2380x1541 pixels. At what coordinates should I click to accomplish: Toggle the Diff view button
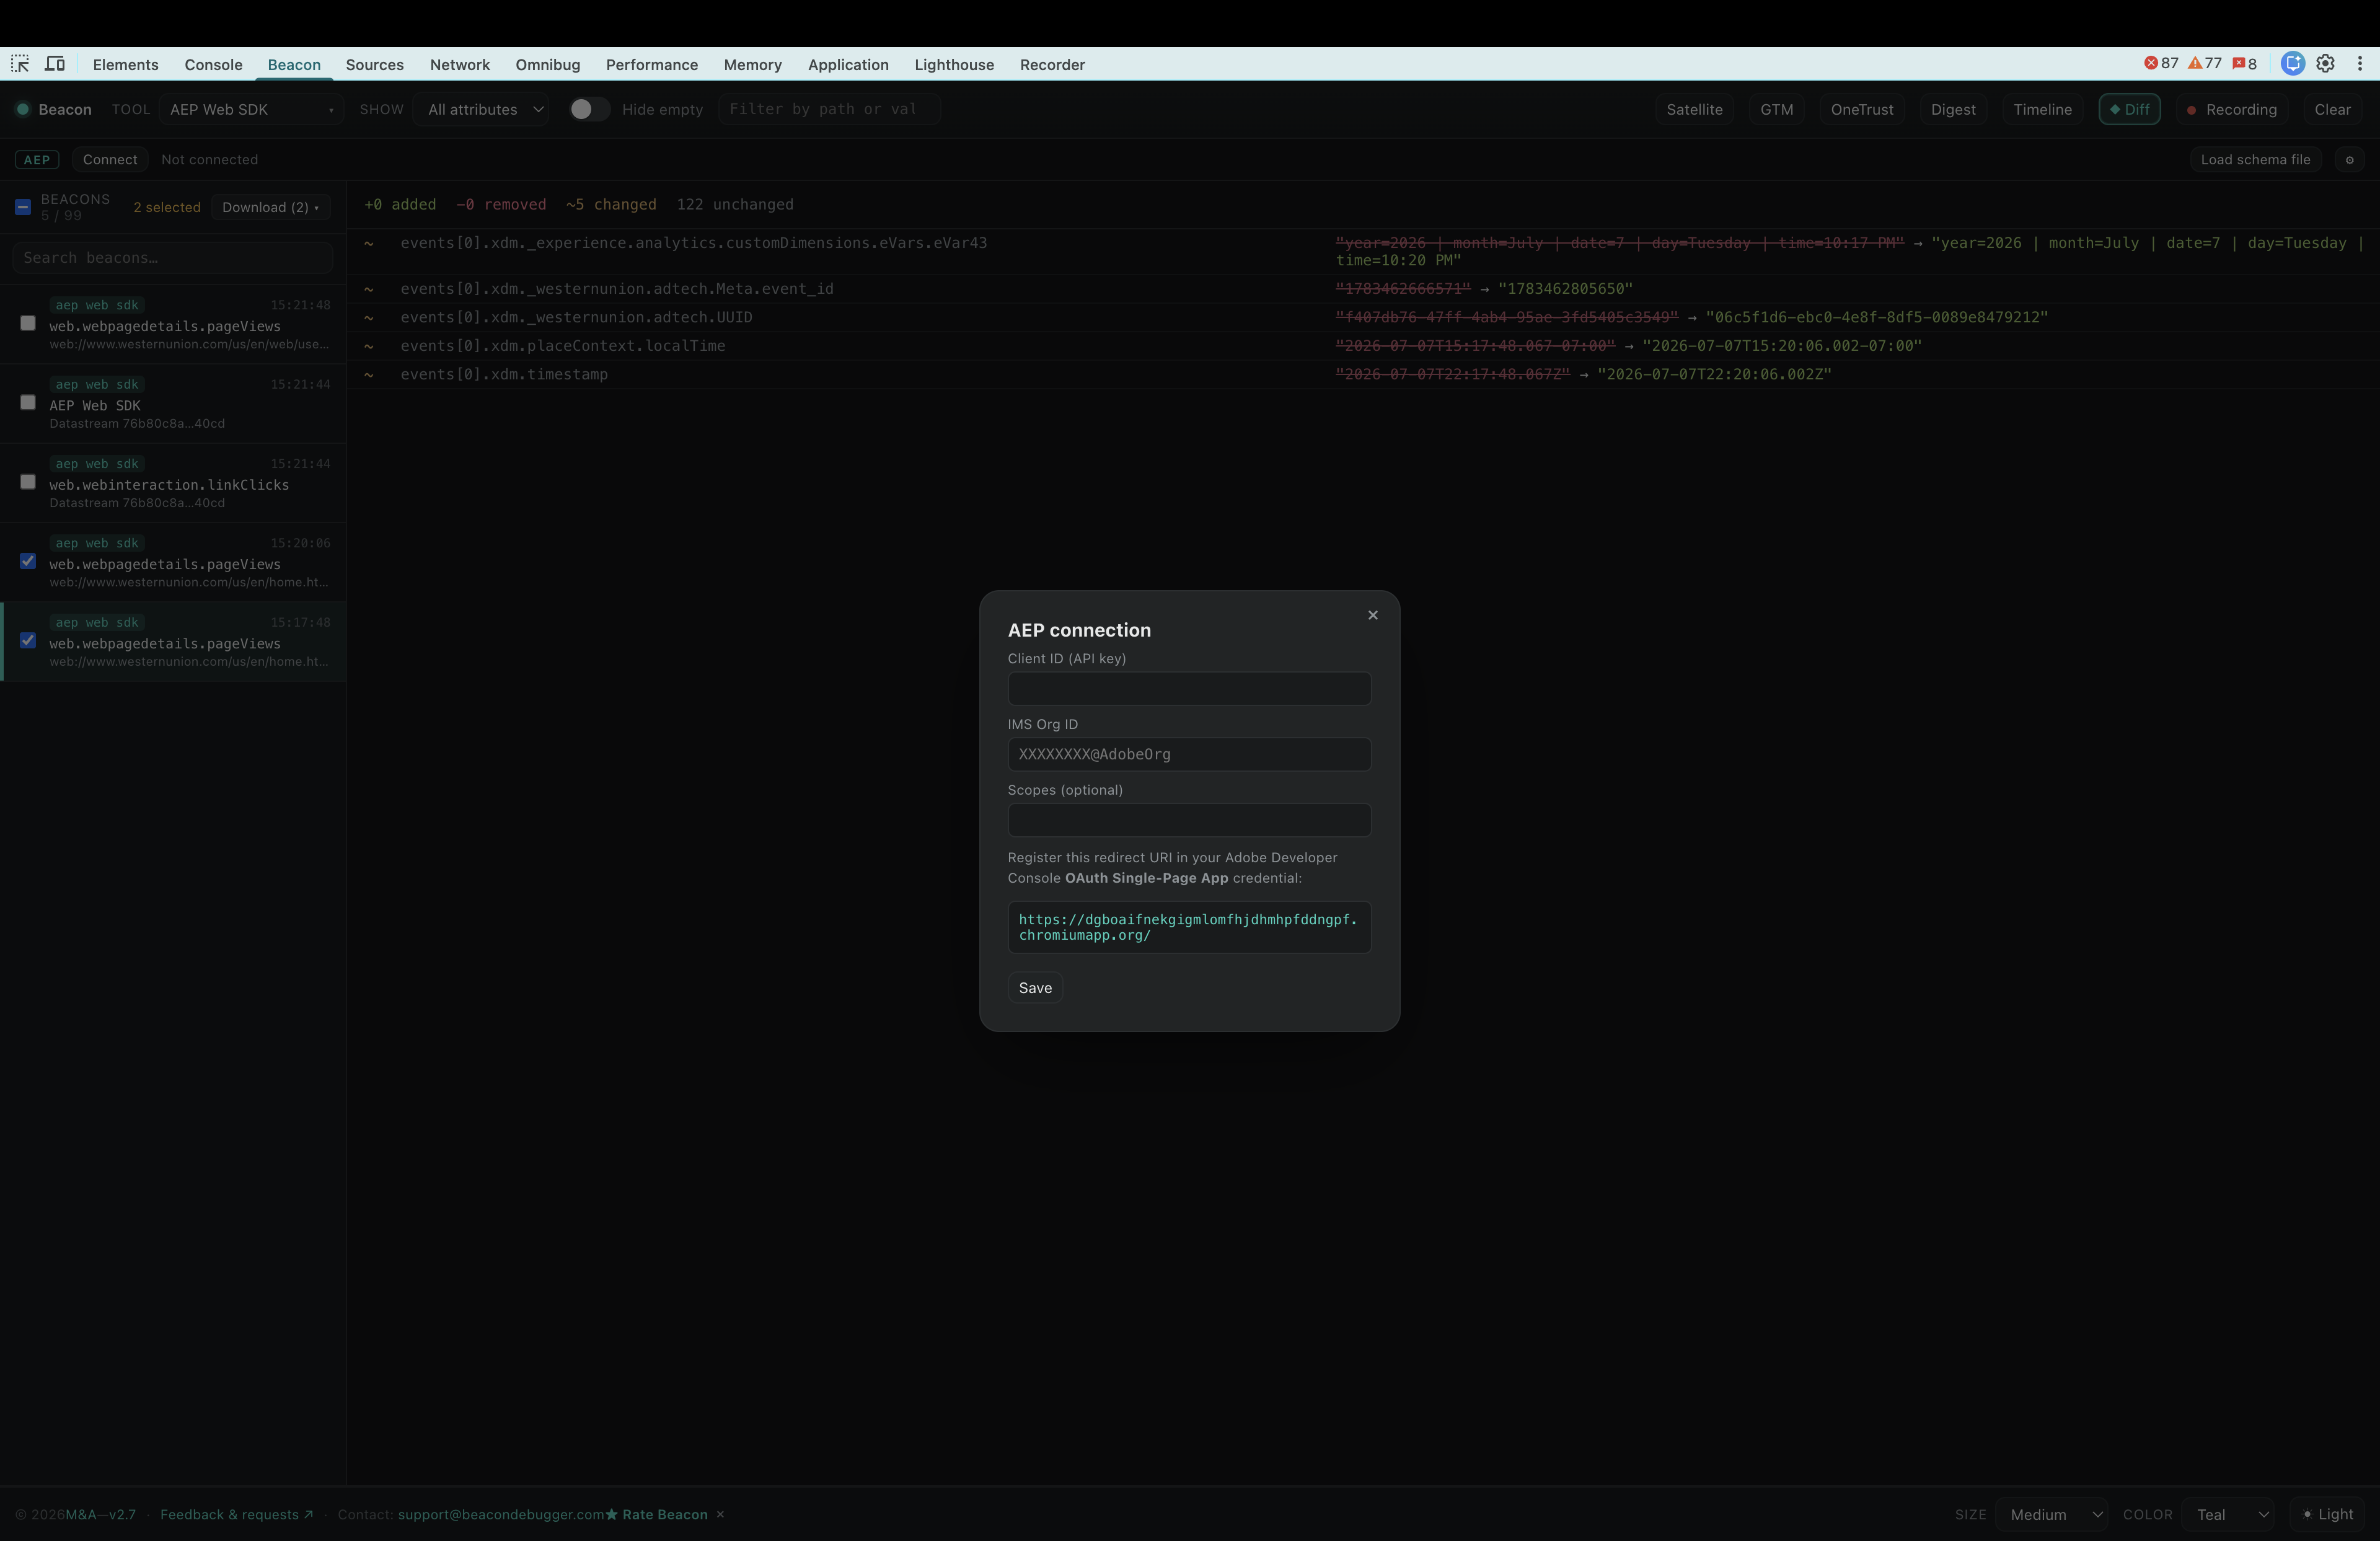coord(2129,109)
